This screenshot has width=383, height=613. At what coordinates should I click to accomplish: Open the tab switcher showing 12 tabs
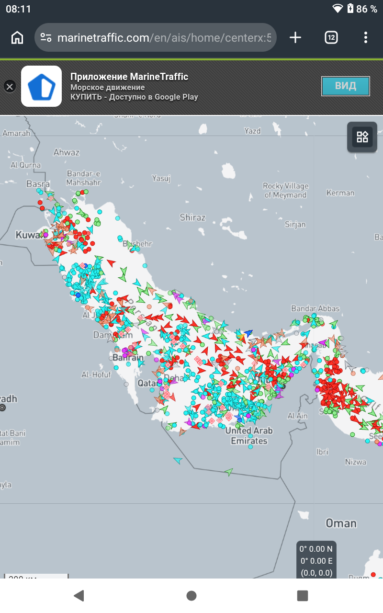tap(331, 37)
